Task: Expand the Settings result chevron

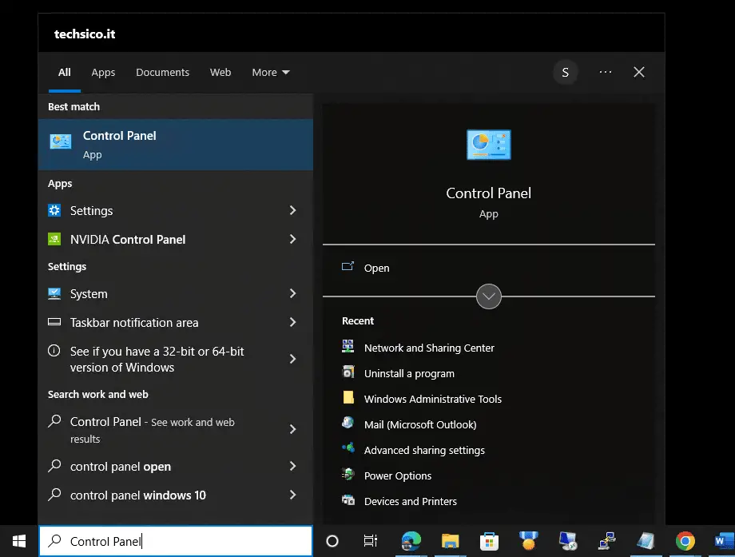Action: pyautogui.click(x=292, y=210)
